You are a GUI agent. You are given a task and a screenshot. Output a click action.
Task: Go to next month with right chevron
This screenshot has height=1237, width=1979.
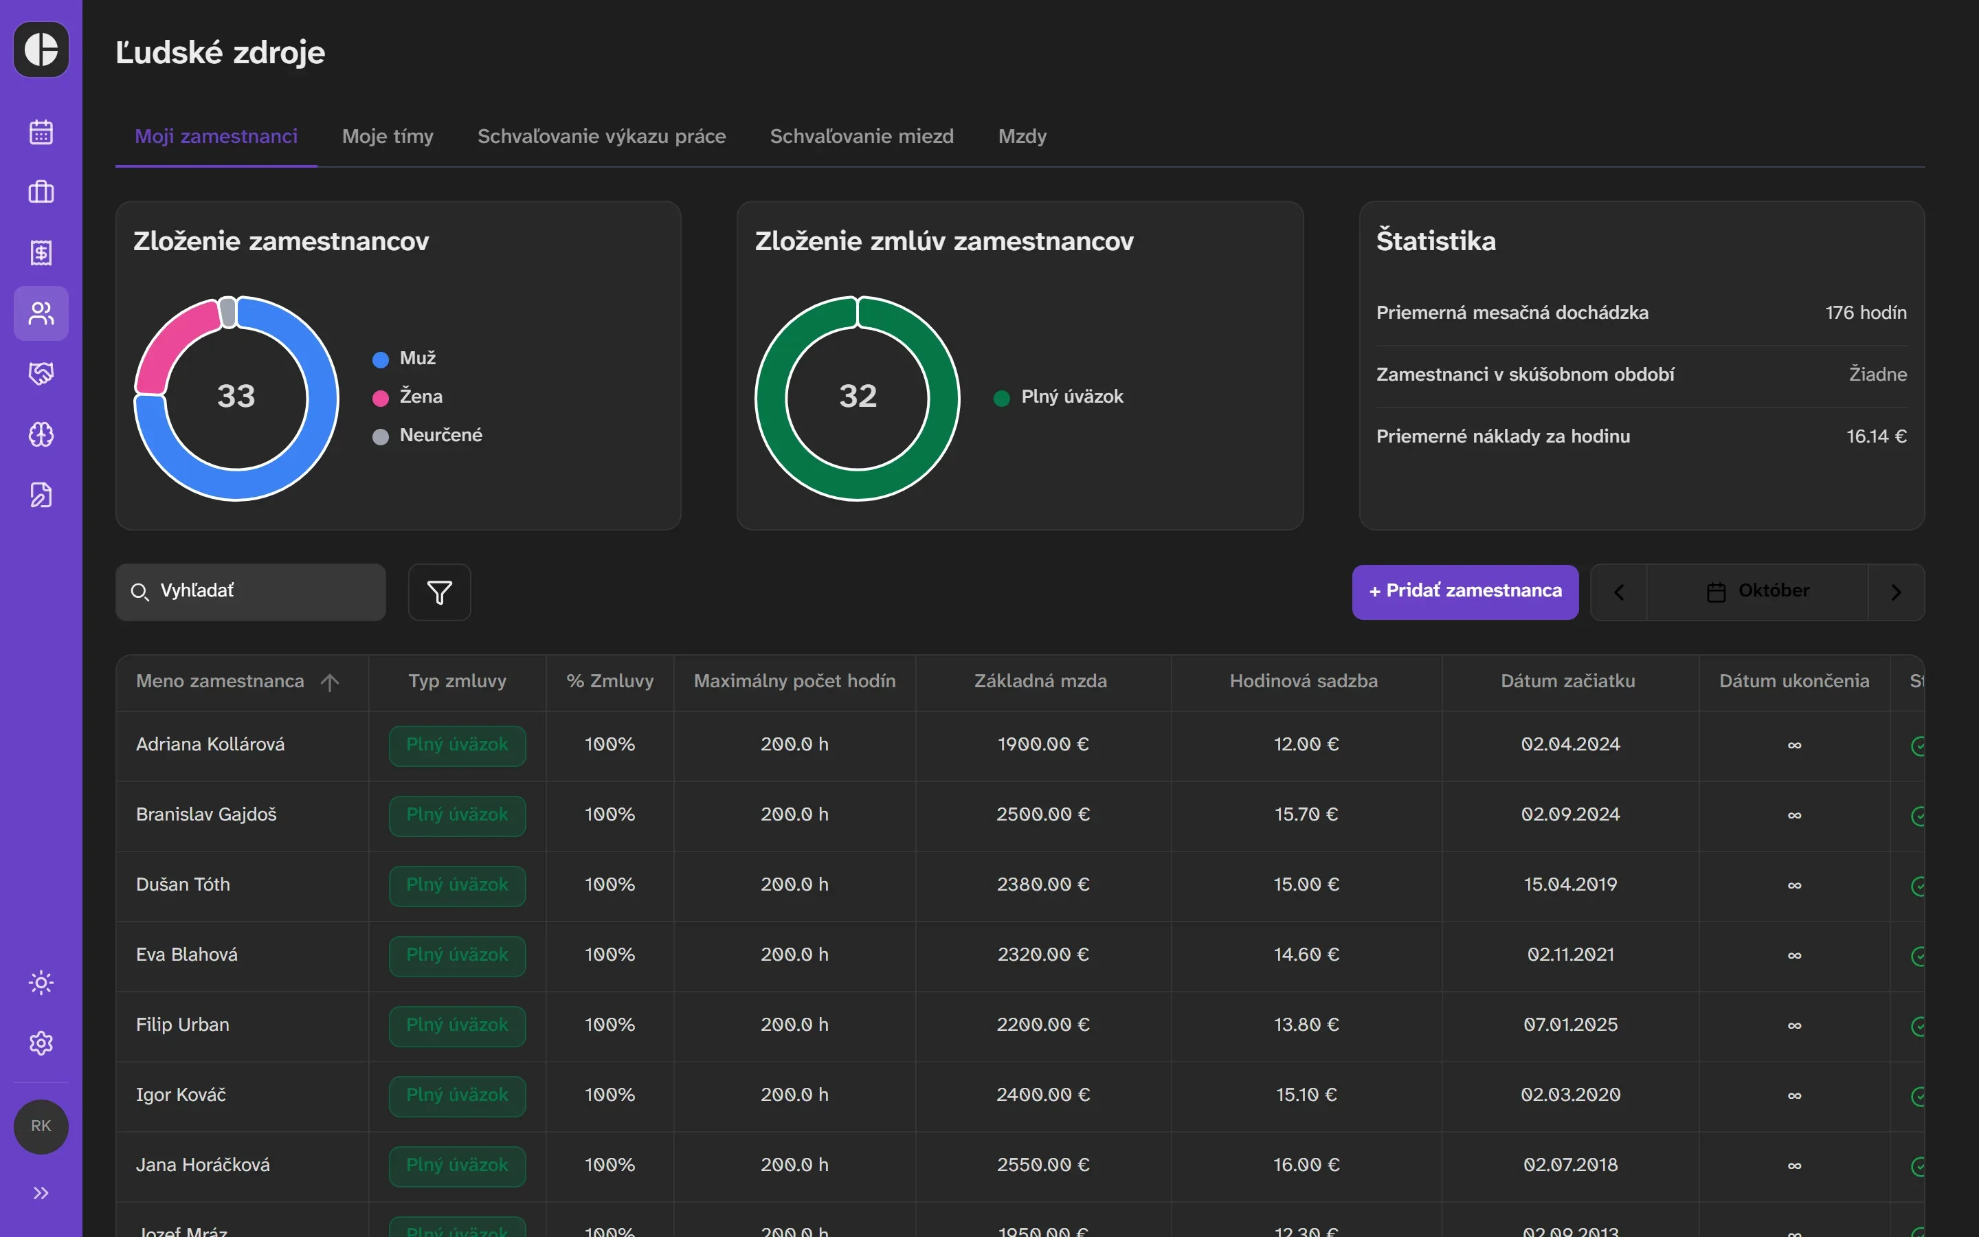(1896, 592)
